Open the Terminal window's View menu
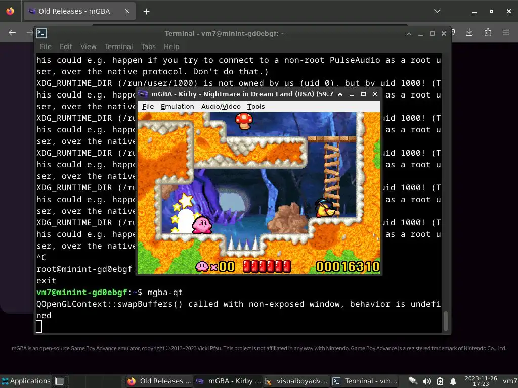Screen dimensions: 518x388 point(88,46)
